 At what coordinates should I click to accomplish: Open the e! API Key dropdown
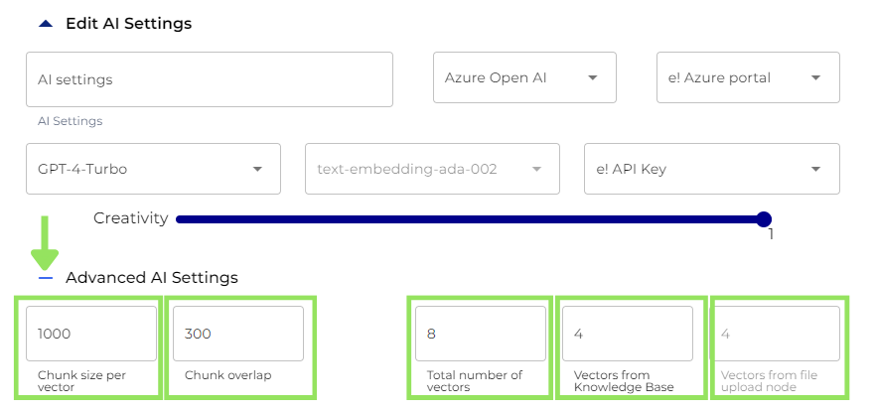click(x=695, y=169)
